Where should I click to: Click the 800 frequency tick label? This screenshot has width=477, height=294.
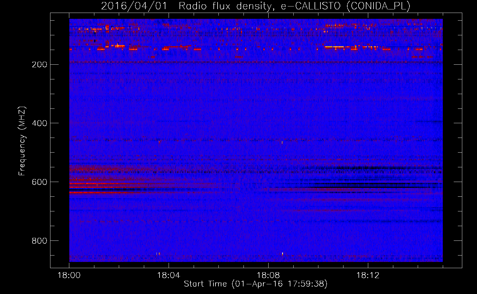40,241
